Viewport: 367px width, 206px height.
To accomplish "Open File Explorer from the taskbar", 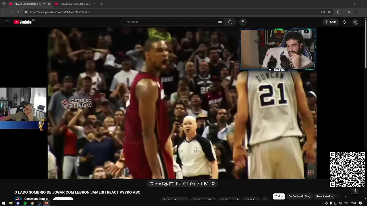I will tap(11, 203).
